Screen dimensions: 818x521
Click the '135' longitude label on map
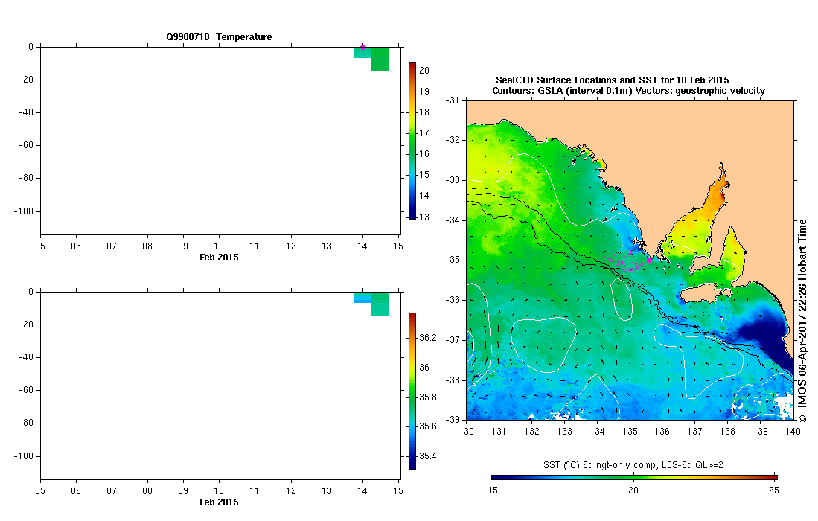[630, 431]
